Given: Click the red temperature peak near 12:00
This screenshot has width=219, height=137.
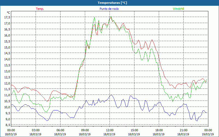Looking at the screenshot, I should [111, 18].
